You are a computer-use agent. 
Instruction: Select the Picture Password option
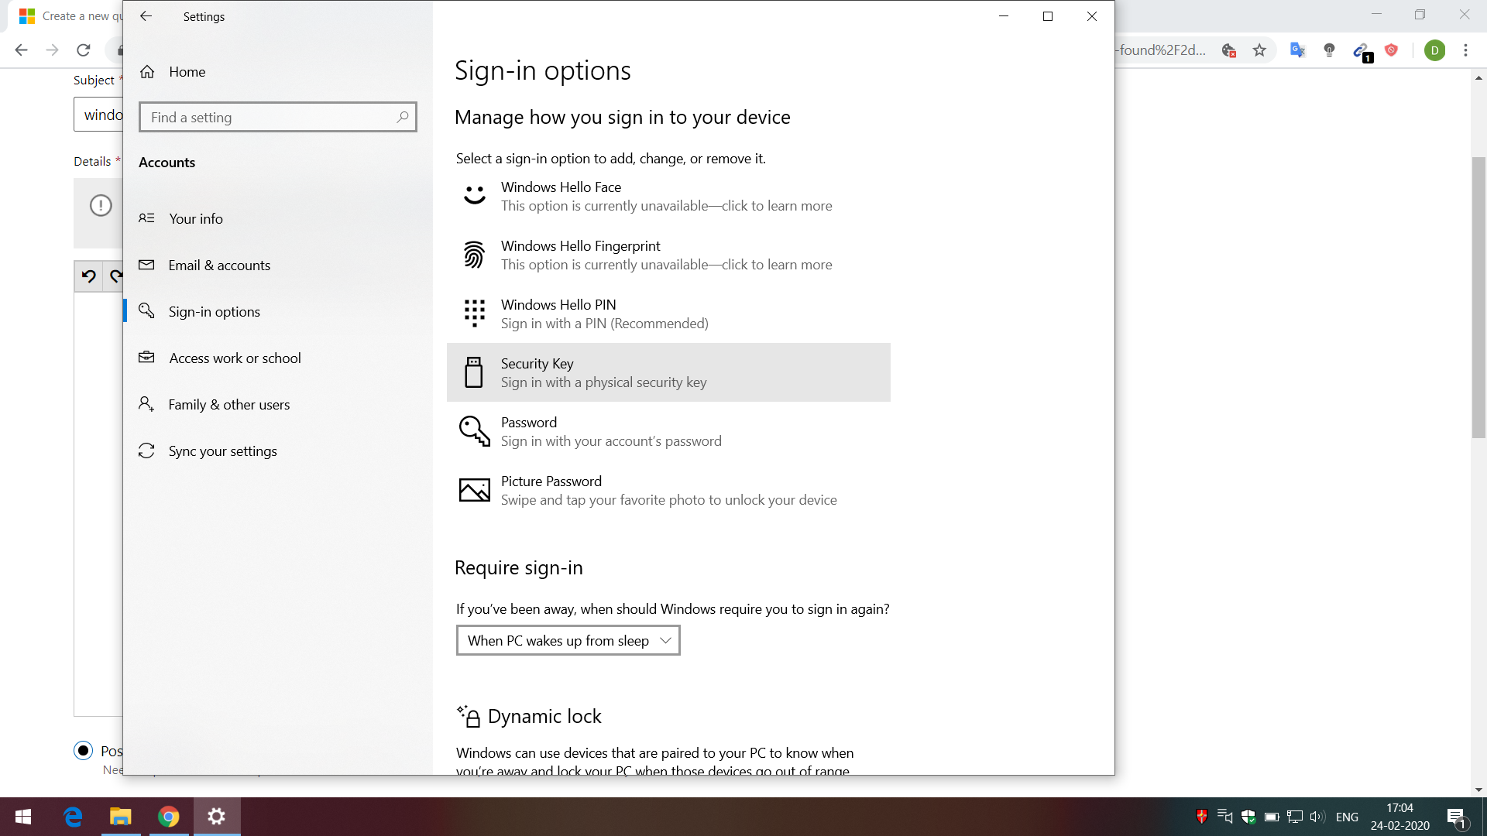pyautogui.click(x=668, y=490)
